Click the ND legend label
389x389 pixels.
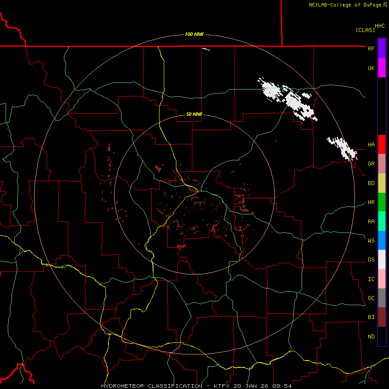pyautogui.click(x=371, y=337)
